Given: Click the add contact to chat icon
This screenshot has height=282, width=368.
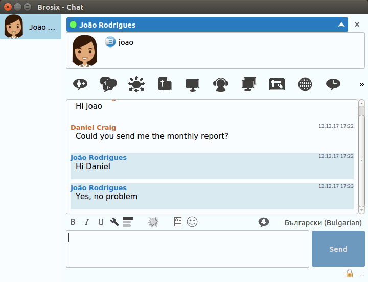Looking at the screenshot, I should pos(80,84).
